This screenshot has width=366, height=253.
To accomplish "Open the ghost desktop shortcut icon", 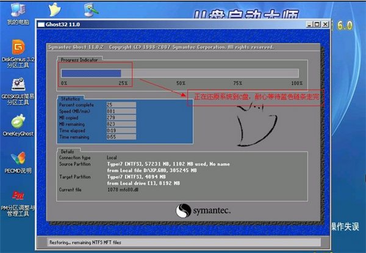I will point(55,10).
